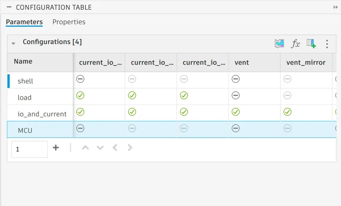Click the plus icon to add rows

56,148
